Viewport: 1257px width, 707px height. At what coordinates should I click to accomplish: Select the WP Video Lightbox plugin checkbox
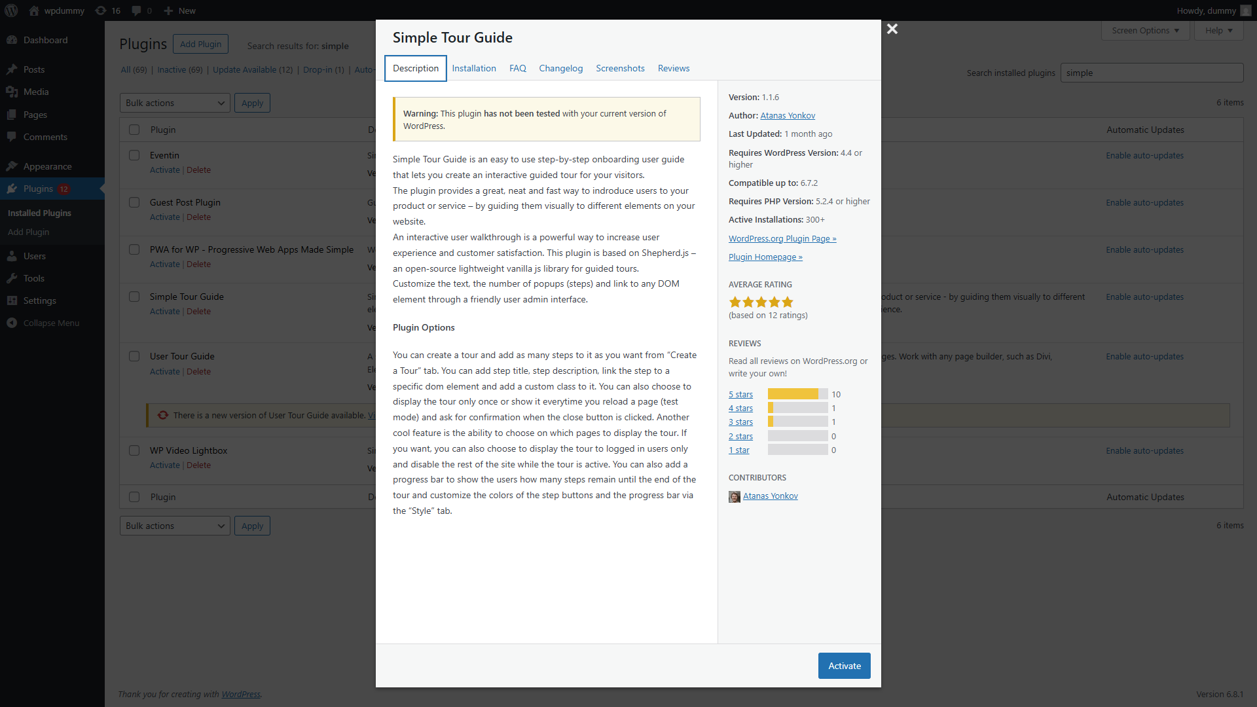(x=134, y=450)
